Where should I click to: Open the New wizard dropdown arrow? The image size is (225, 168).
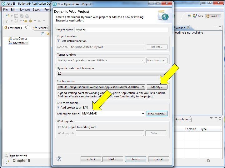tap(12, 16)
